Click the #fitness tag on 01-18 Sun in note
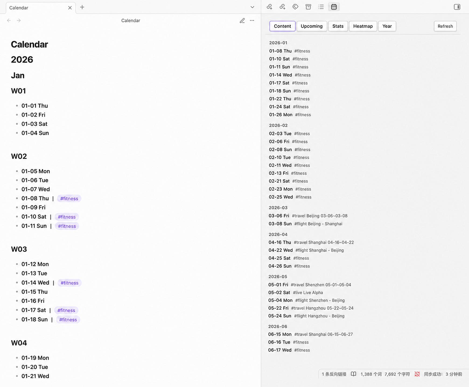 click(68, 320)
